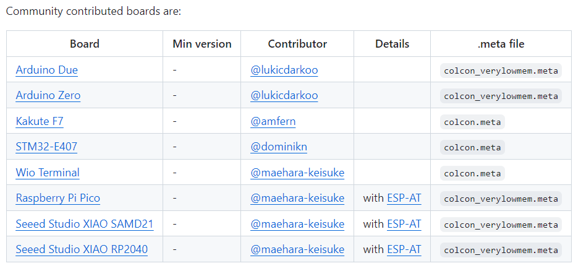Open ESP-AT link in XIAO SAMD21 row
This screenshot has height=271, width=581.
pyautogui.click(x=404, y=224)
